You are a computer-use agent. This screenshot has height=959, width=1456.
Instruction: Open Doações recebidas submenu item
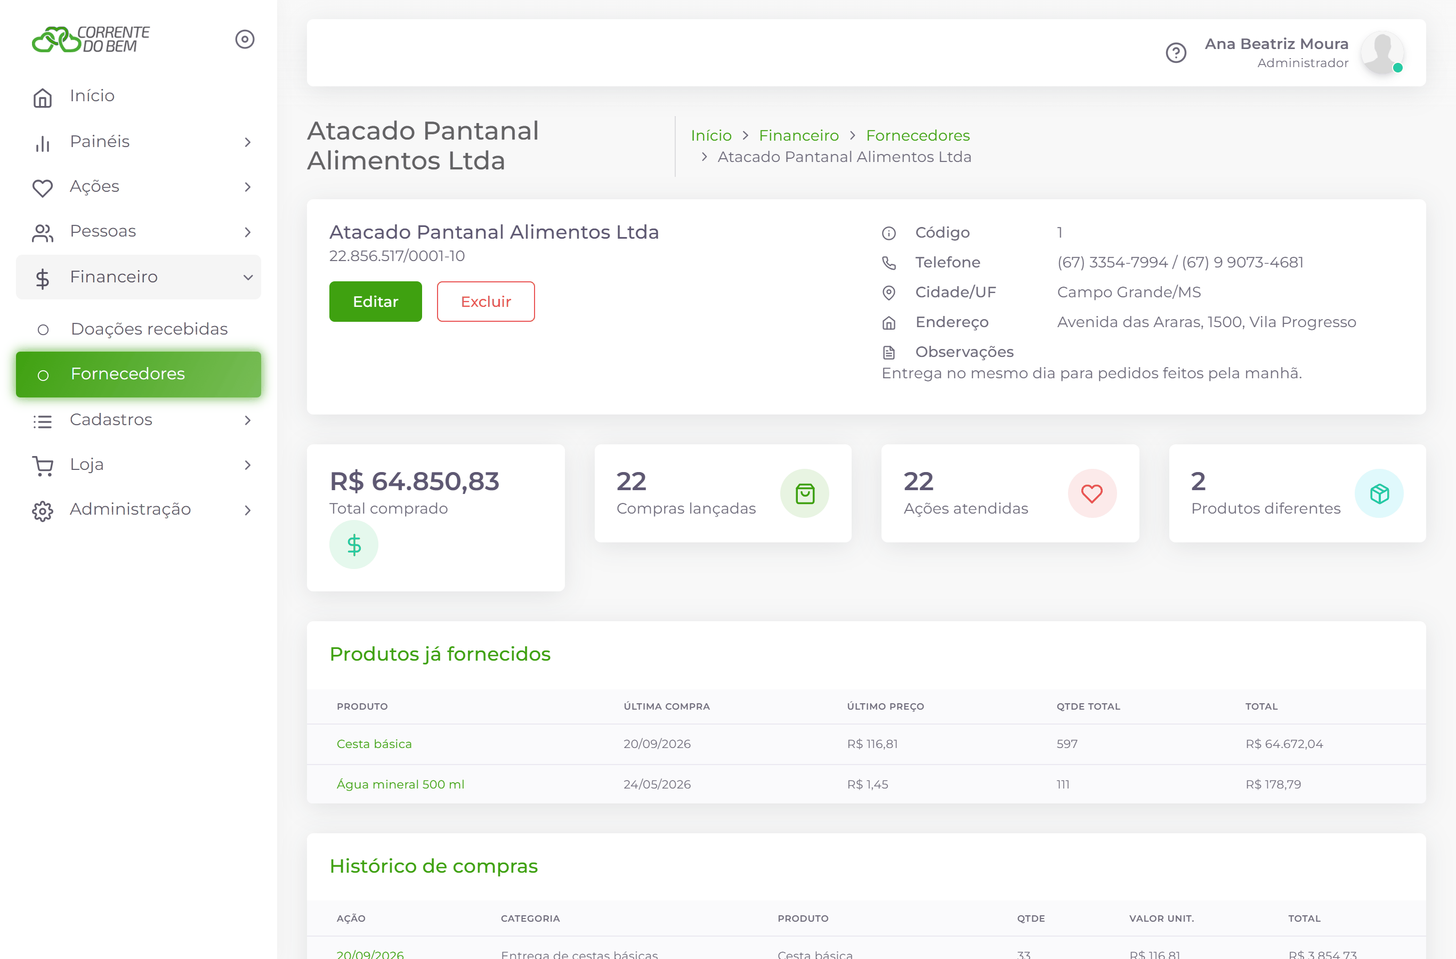[138, 329]
